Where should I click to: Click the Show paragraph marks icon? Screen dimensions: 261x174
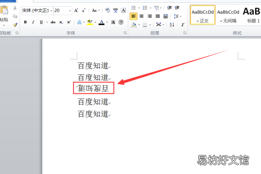click(x=183, y=25)
